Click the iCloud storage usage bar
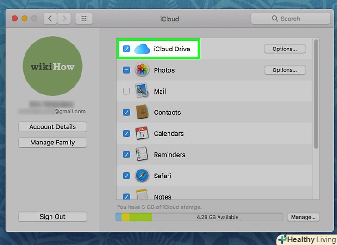 coord(199,217)
